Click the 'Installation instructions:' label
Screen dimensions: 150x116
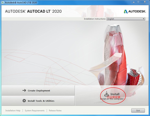click(x=95, y=19)
